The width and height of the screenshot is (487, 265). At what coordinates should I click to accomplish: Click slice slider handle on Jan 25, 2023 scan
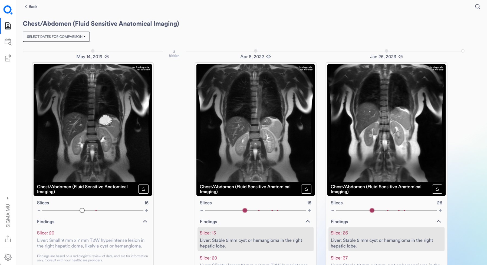[372, 210]
